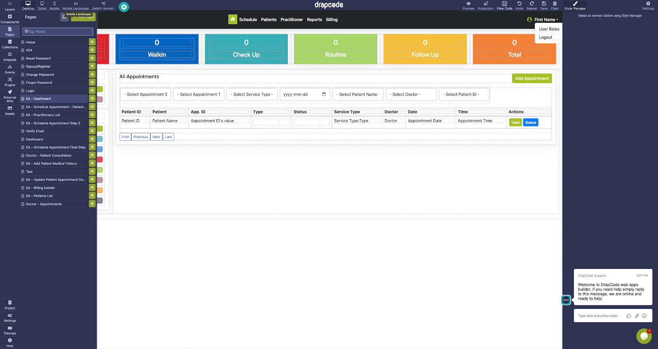Save the page

[544, 5]
